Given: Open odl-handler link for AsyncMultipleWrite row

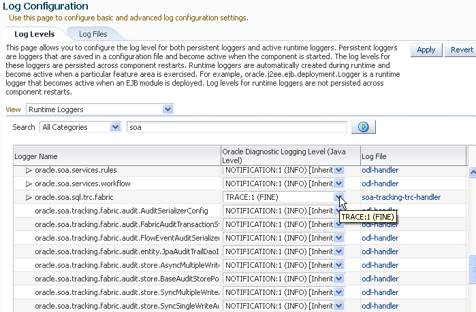Looking at the screenshot, I should click(380, 265).
